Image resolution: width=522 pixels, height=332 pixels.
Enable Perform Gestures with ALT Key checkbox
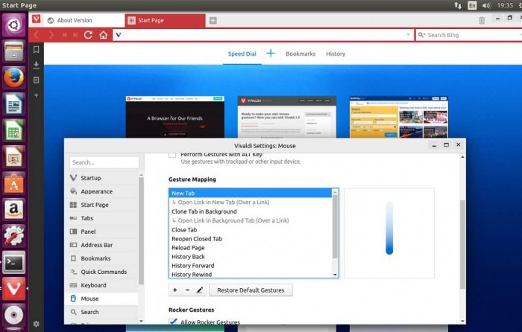[172, 155]
